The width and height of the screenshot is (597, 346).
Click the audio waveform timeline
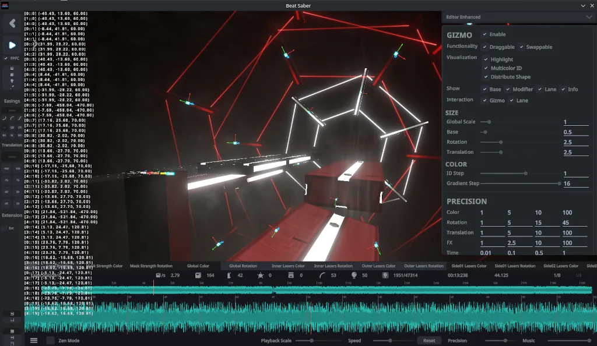tap(310, 317)
